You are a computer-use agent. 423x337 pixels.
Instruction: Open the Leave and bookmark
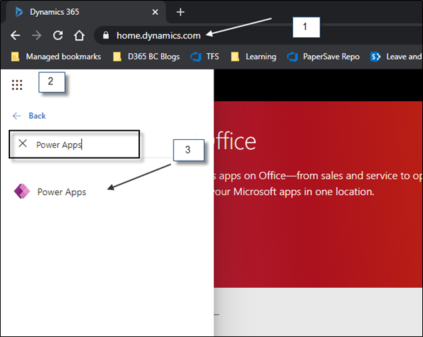pyautogui.click(x=396, y=57)
